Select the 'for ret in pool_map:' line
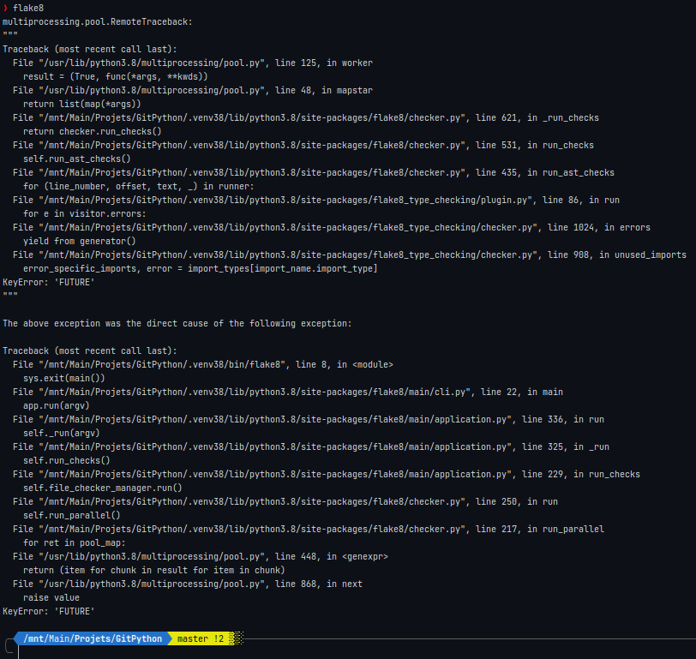The image size is (696, 659). (x=74, y=543)
